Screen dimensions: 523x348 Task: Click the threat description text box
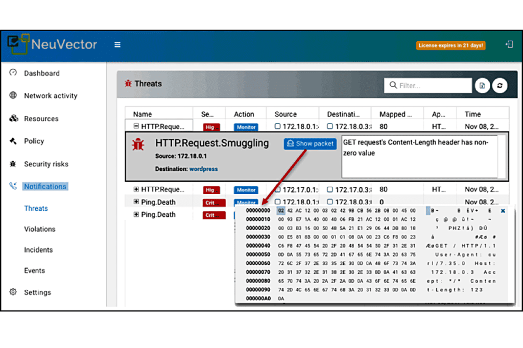pyautogui.click(x=420, y=156)
